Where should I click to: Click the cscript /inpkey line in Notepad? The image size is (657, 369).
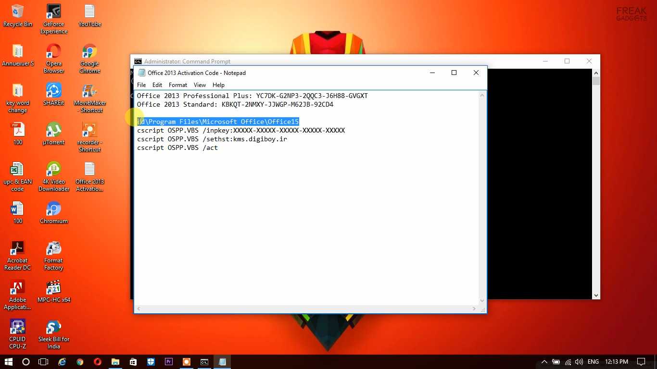[x=241, y=130]
